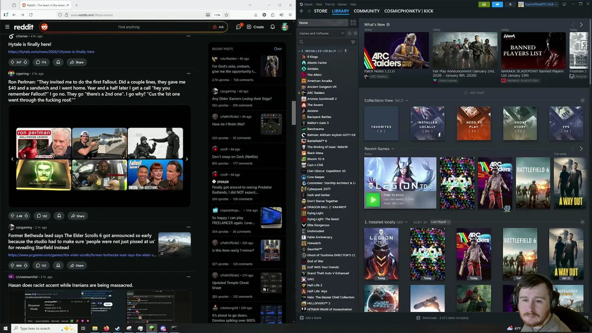The image size is (592, 333).
Task: Open Steam Help menu
Action: [353, 4]
